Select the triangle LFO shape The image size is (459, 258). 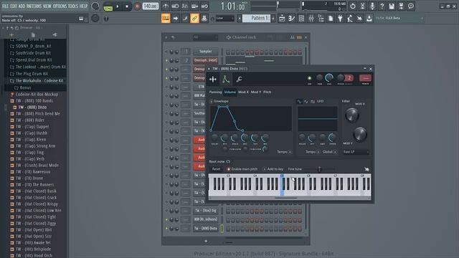click(306, 102)
